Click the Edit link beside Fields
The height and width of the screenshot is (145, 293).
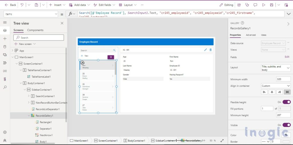click(x=287, y=57)
